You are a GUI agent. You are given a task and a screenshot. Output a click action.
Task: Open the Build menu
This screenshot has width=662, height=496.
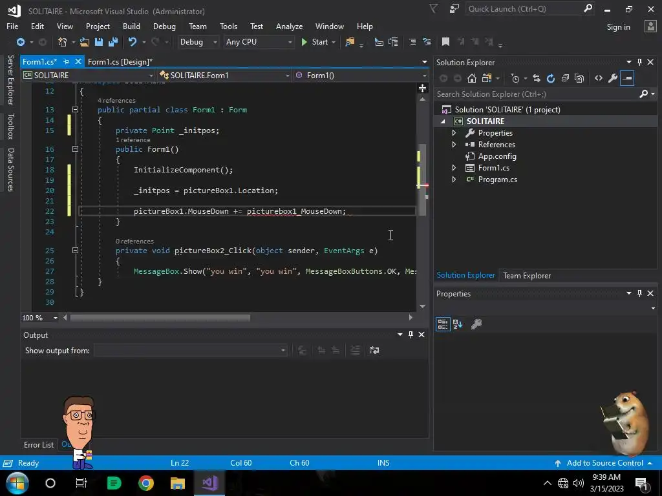131,26
